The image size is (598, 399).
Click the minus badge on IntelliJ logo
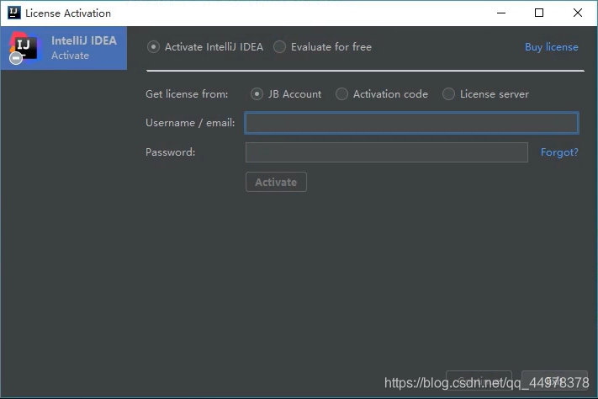(x=16, y=58)
